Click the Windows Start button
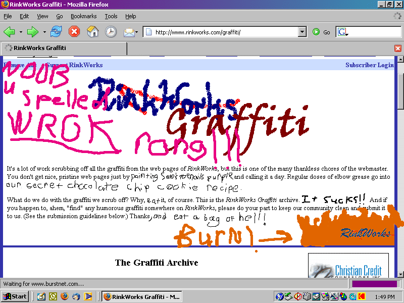Screen dimensions: 404x303 15,296
